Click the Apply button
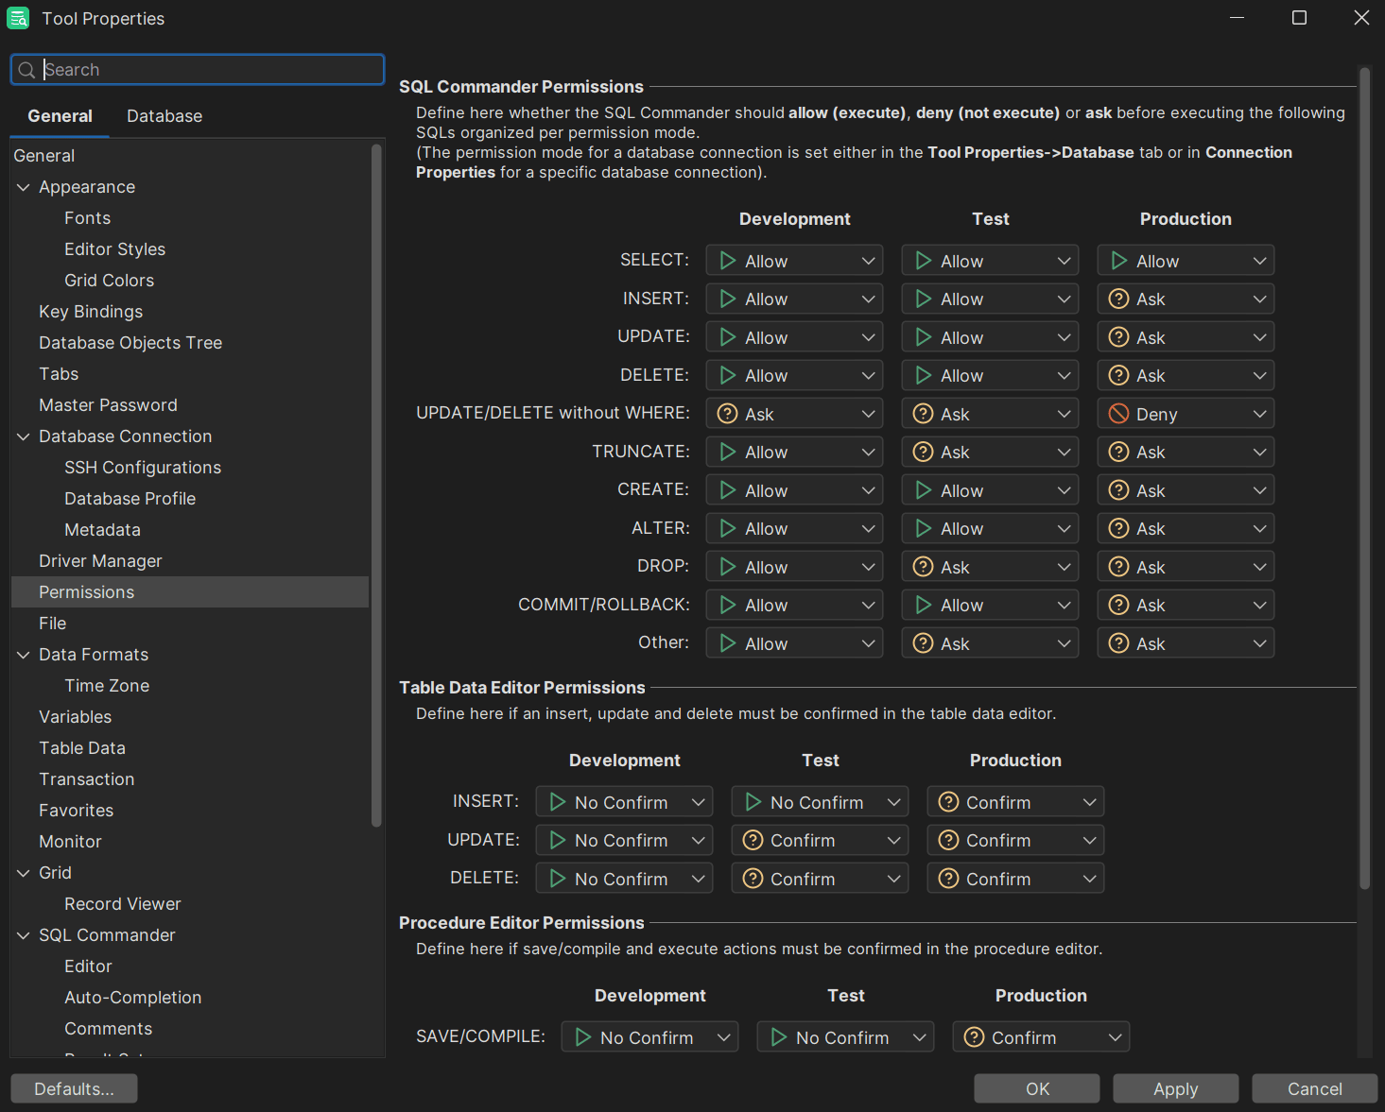Screen dimensions: 1385x1112 pyautogui.click(x=1175, y=1088)
